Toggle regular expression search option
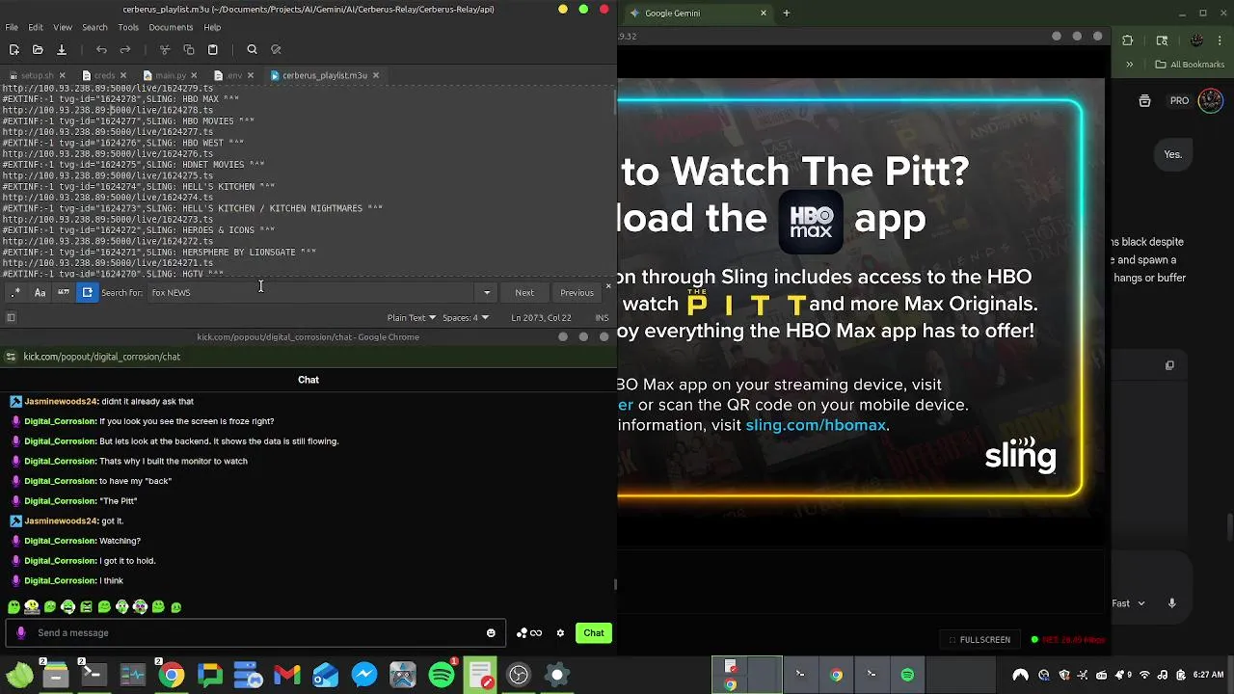Screen dimensions: 1234x694 pos(16,292)
